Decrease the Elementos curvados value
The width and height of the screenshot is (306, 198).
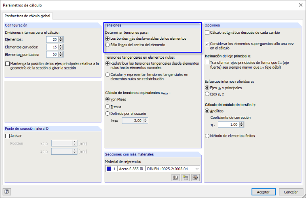[61, 49]
